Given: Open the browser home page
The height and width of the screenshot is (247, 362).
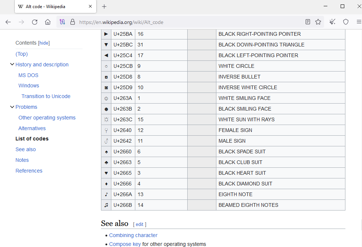Looking at the screenshot, I should point(48,22).
